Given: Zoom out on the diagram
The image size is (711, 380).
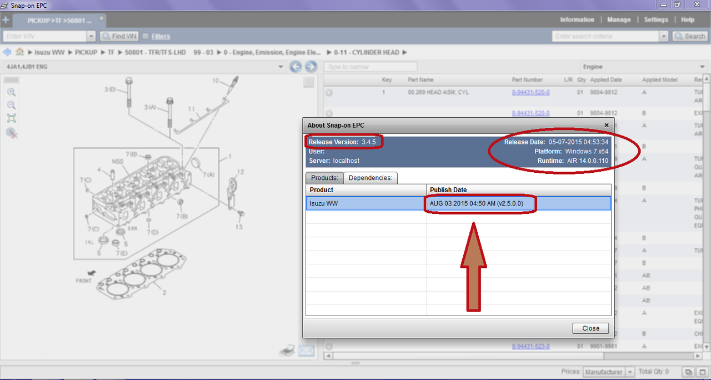Looking at the screenshot, I should [11, 106].
